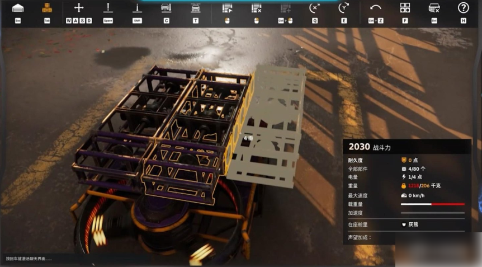Click the undo curved arrow icon

[376, 8]
